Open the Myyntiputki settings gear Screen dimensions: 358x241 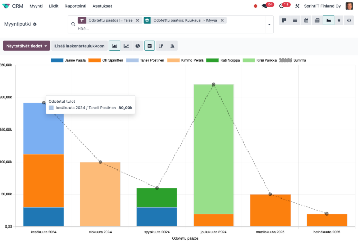coord(35,24)
